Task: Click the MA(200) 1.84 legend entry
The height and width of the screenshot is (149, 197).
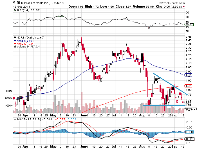Action: [x=25, y=44]
